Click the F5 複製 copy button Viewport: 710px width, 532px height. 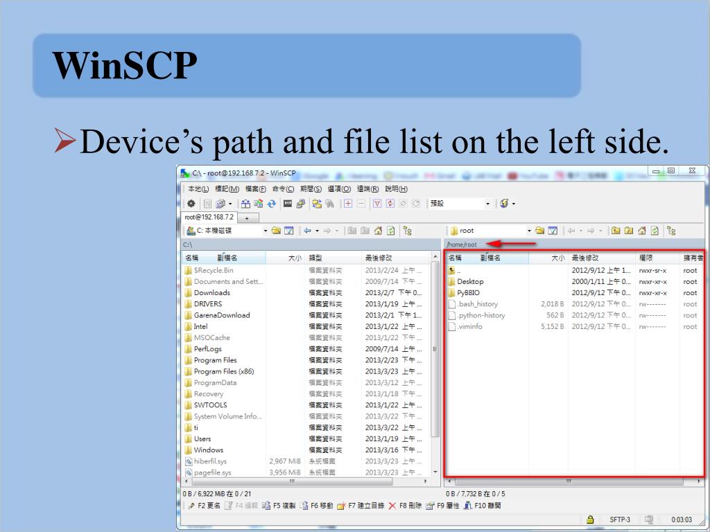pyautogui.click(x=279, y=506)
